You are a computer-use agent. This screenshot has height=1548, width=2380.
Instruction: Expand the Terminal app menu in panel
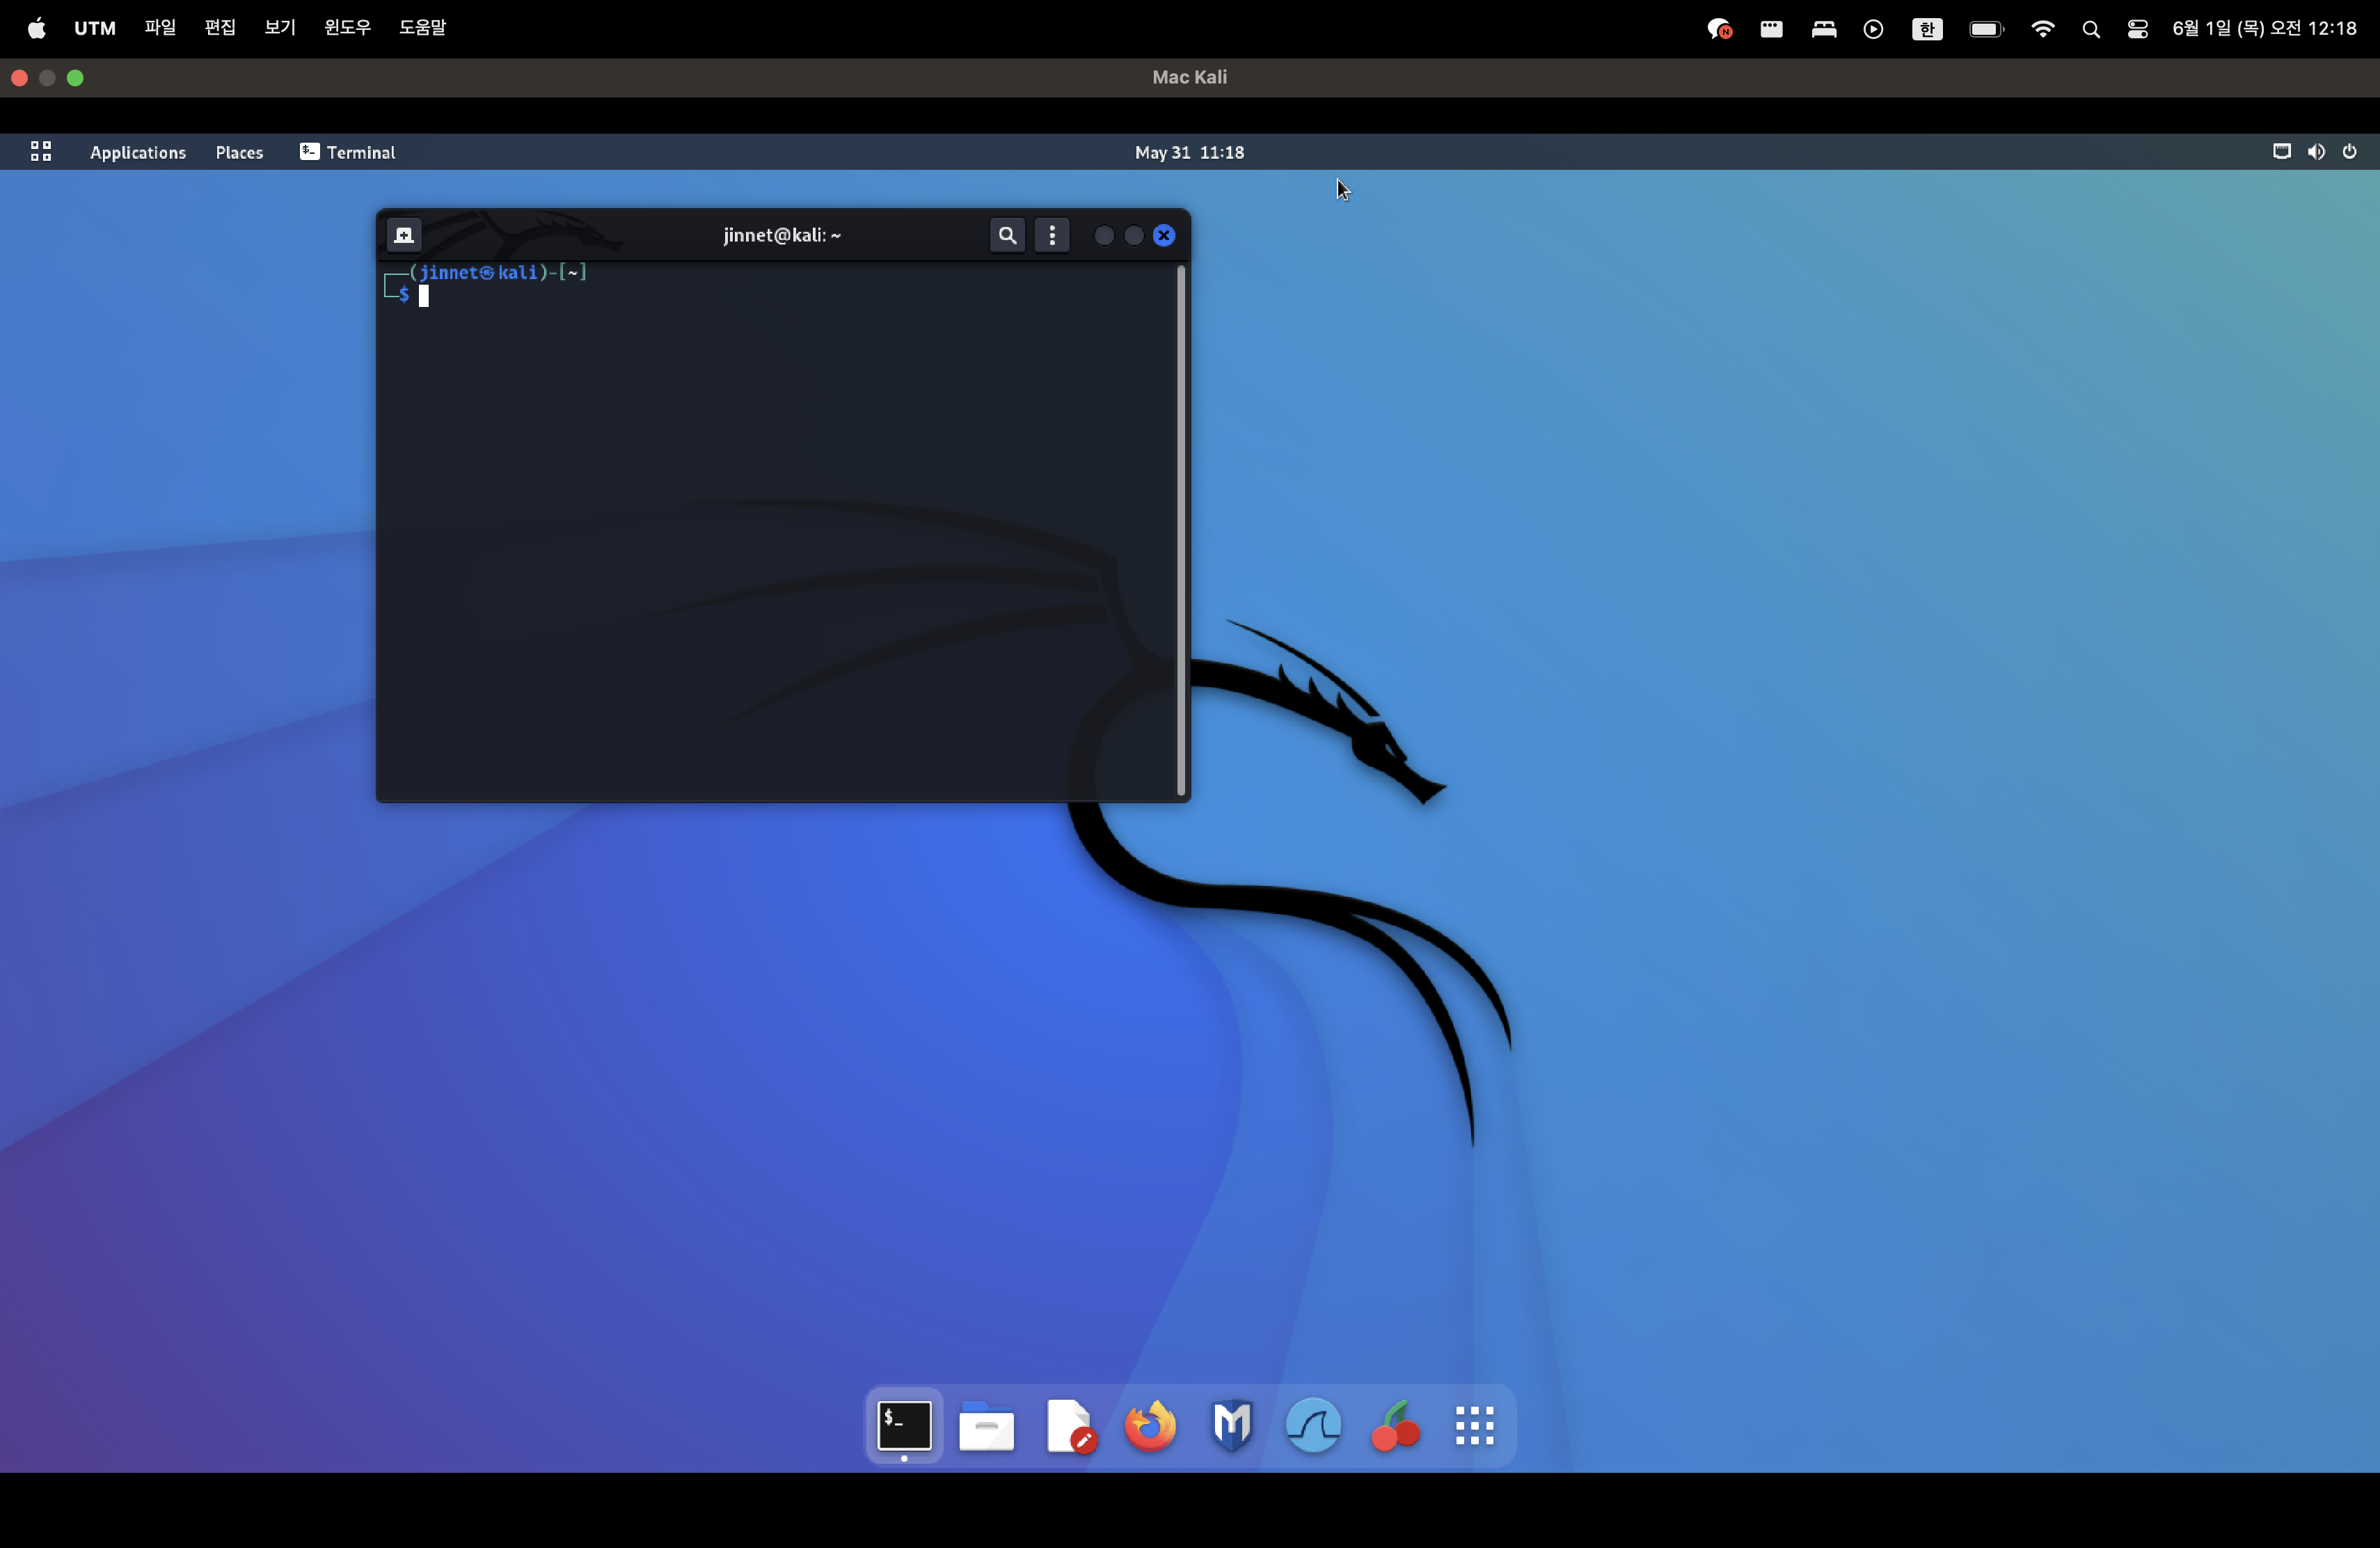[348, 152]
